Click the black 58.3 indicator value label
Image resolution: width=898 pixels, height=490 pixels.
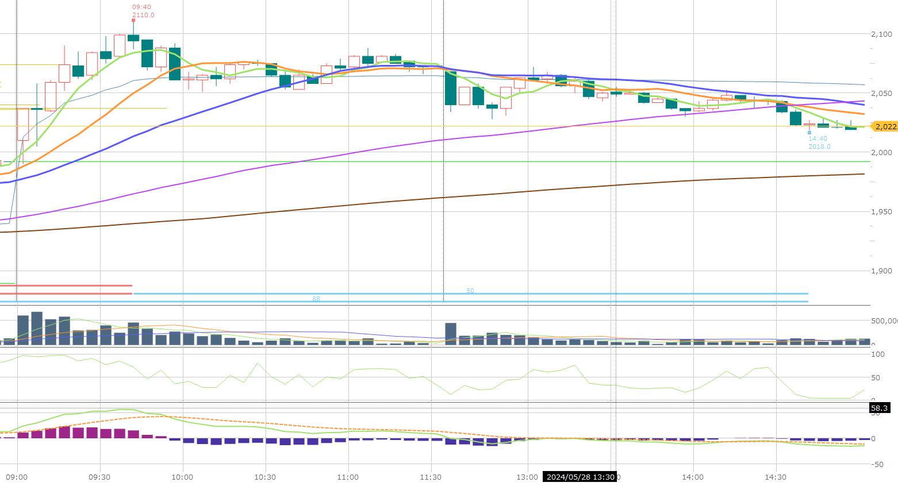[879, 408]
